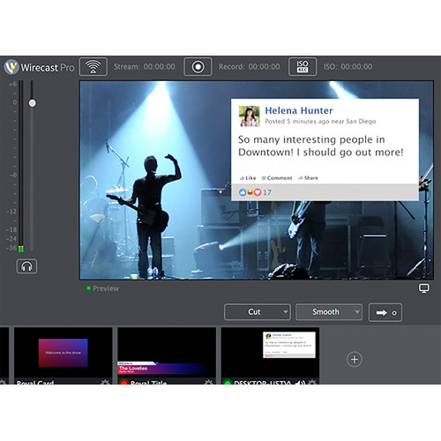
Task: Open the Cut transition dropdown
Action: pyautogui.click(x=258, y=312)
